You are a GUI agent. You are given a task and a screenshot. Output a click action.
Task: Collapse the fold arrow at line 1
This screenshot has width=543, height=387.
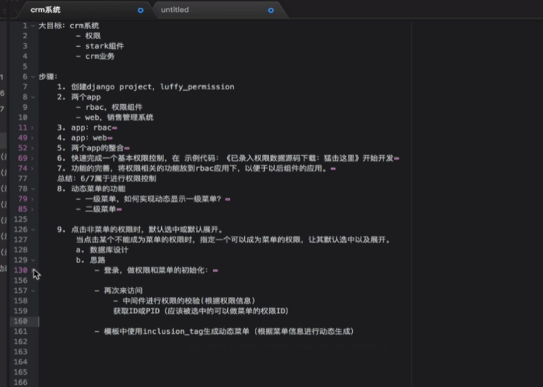point(33,26)
